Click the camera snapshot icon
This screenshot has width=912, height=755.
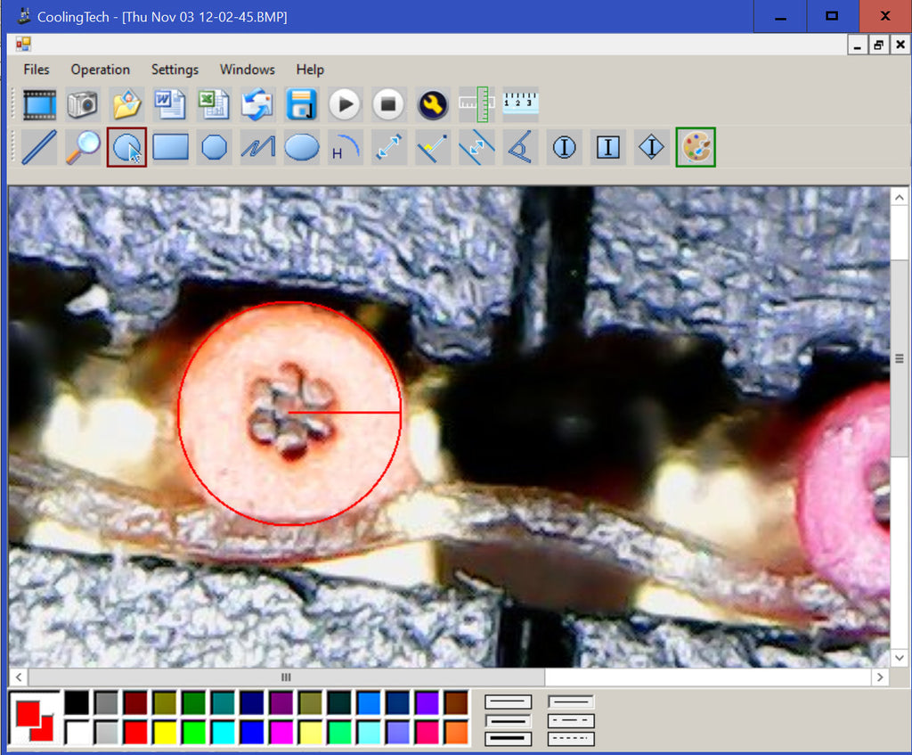83,104
